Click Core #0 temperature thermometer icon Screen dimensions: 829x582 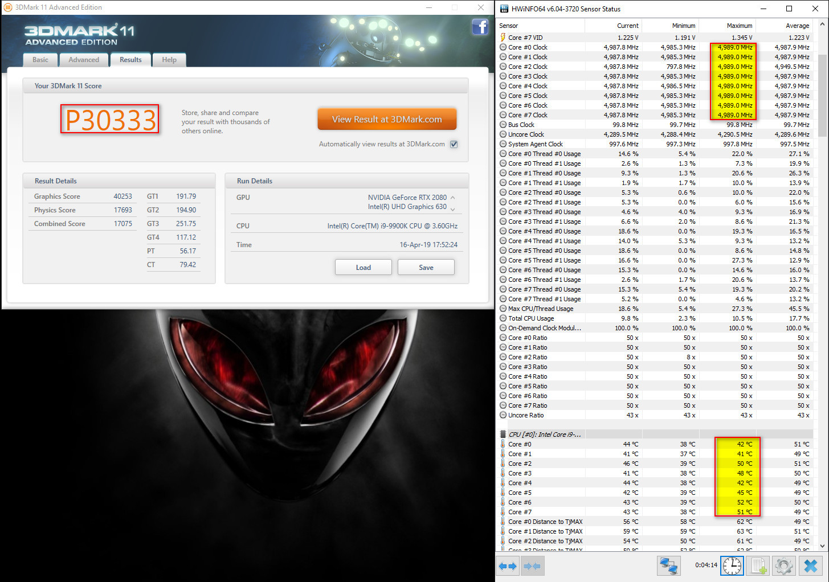[x=503, y=444]
